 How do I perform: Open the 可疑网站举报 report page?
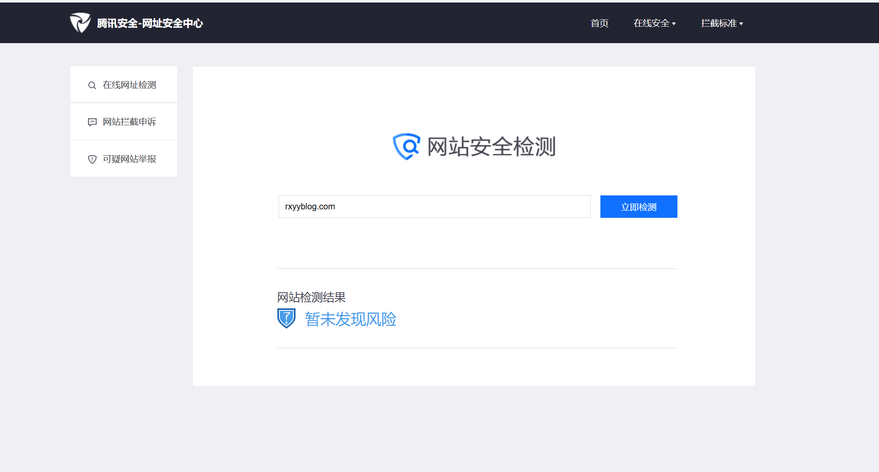pos(129,159)
